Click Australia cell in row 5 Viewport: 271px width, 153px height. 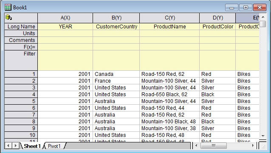click(x=116, y=101)
